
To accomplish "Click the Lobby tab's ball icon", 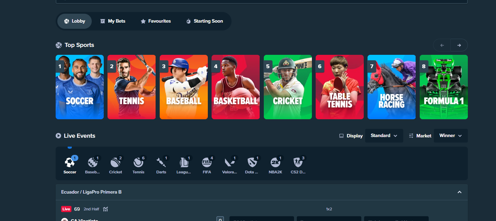I will point(67,21).
